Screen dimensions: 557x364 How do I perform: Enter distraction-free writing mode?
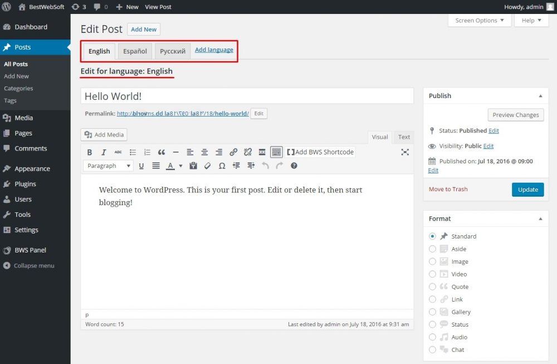pyautogui.click(x=405, y=152)
